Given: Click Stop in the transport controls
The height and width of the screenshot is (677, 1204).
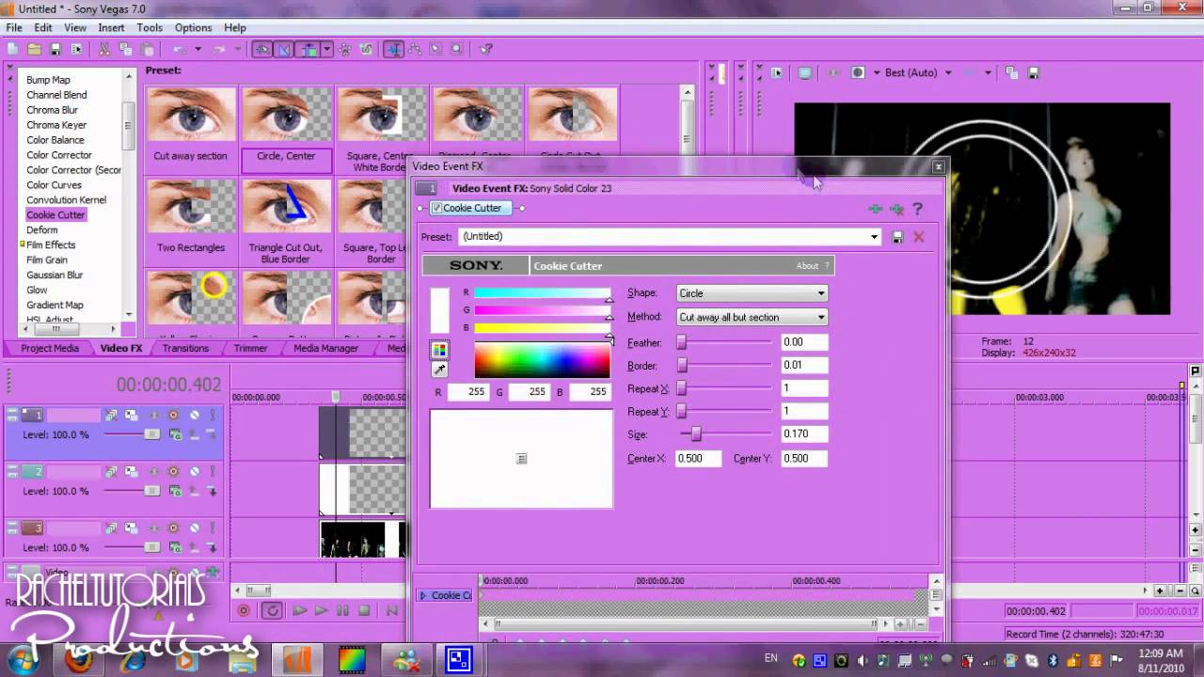Looking at the screenshot, I should [364, 610].
